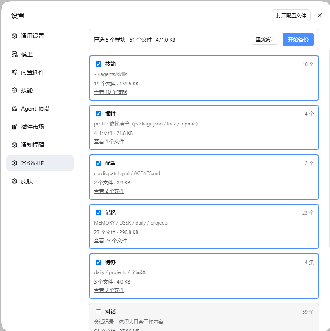Click the 23 个文件 · 296.8 KB text
The width and height of the screenshot is (330, 331).
[116, 232]
